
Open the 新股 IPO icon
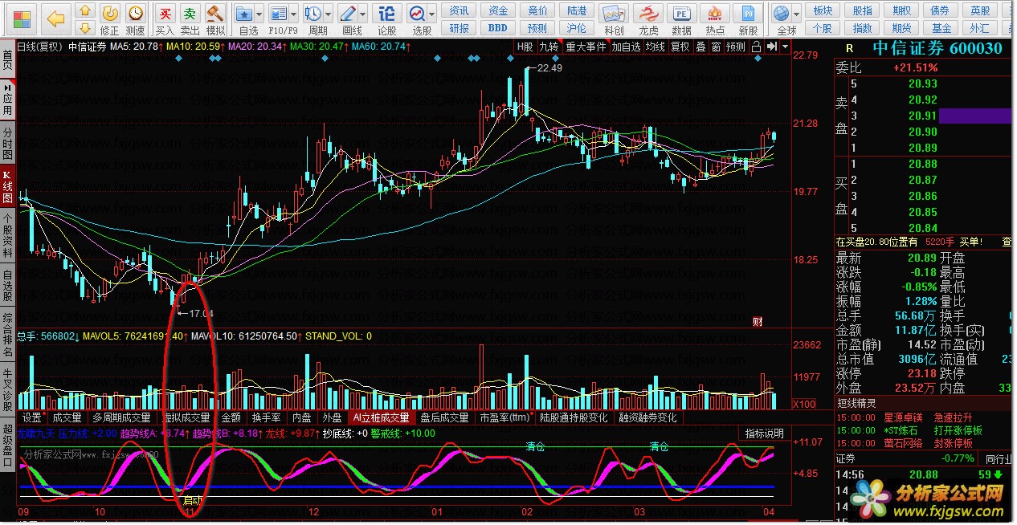[749, 19]
